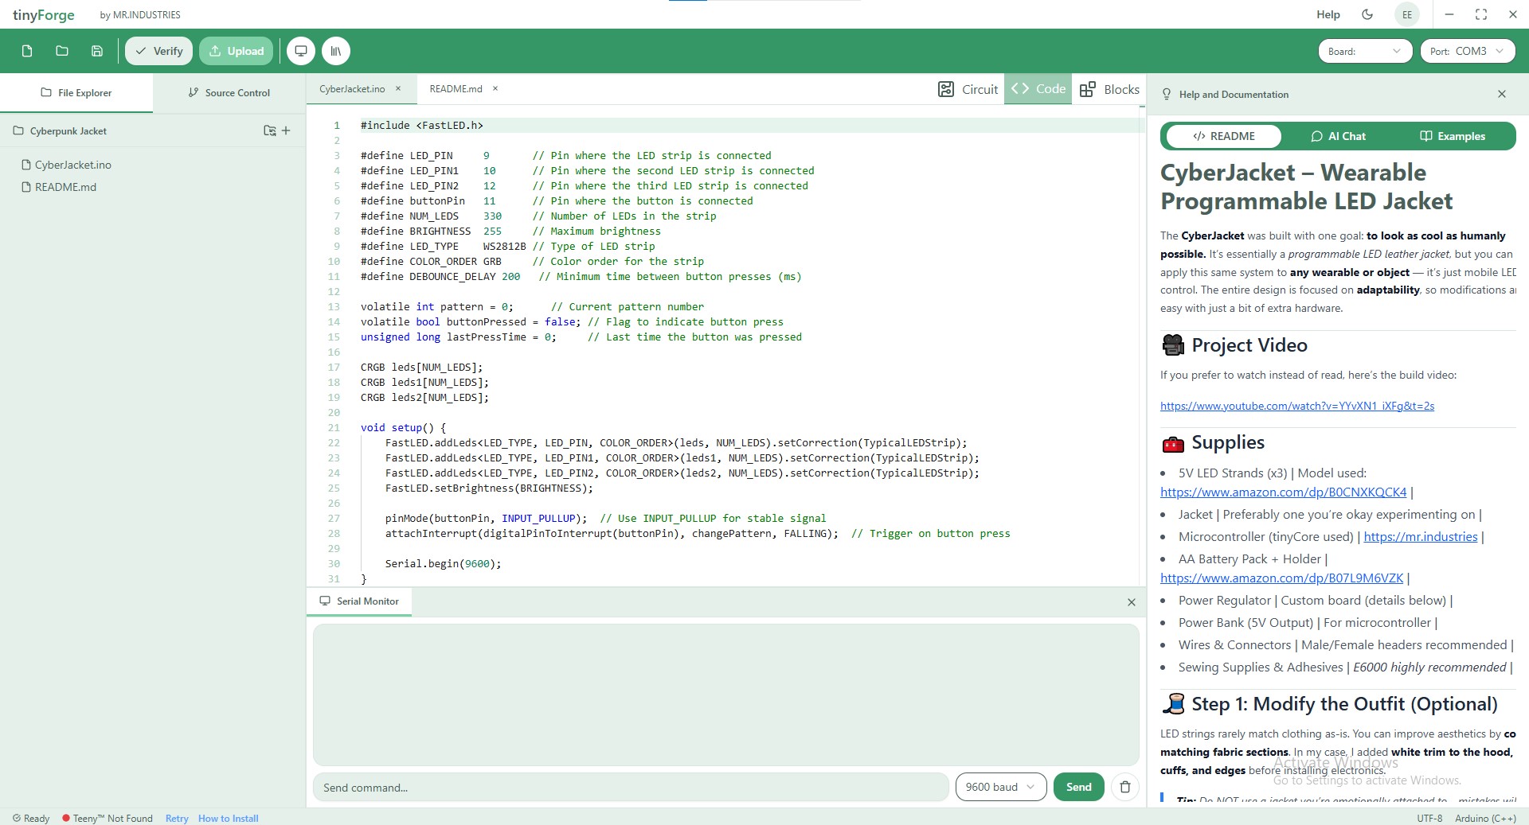Viewport: 1529px width, 825px height.
Task: Toggle dark mode with moon icon
Action: click(1367, 14)
